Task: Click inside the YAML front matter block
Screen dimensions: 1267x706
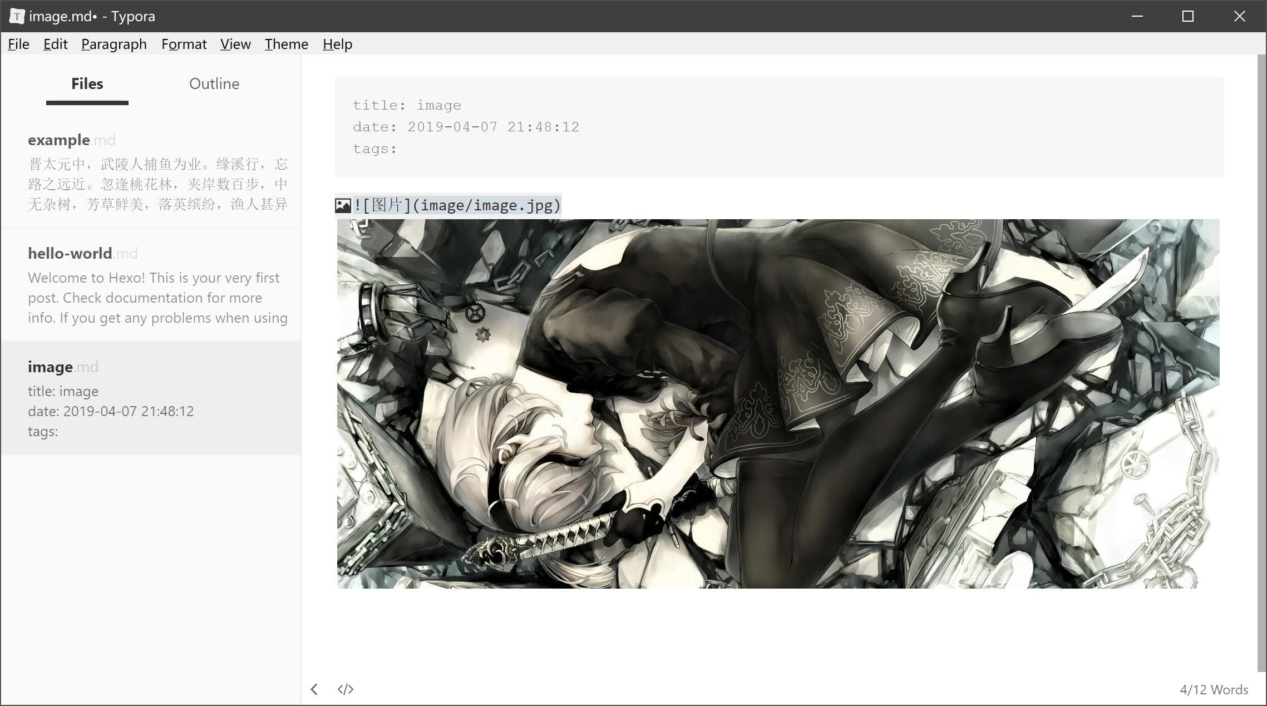Action: point(779,127)
